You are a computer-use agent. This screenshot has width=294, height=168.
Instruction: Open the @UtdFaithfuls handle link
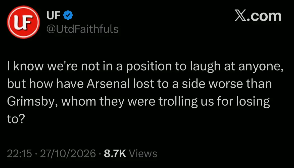click(82, 29)
